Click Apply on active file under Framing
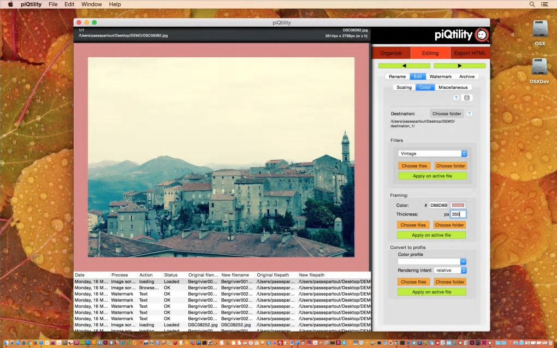 click(431, 235)
